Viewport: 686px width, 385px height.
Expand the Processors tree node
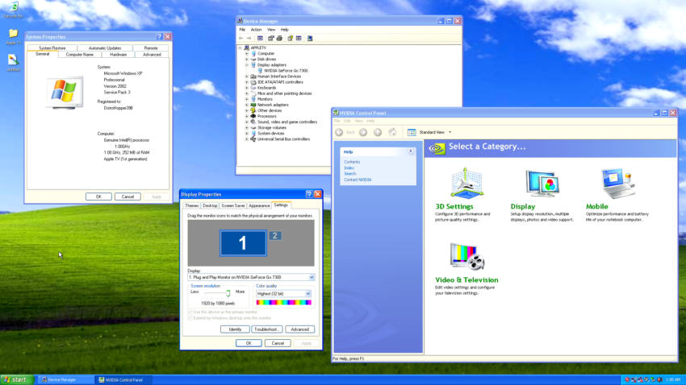[x=247, y=117]
